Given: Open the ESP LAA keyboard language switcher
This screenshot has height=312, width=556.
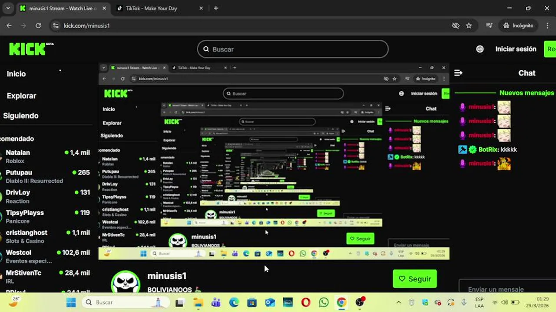Looking at the screenshot, I should pyautogui.click(x=479, y=302).
